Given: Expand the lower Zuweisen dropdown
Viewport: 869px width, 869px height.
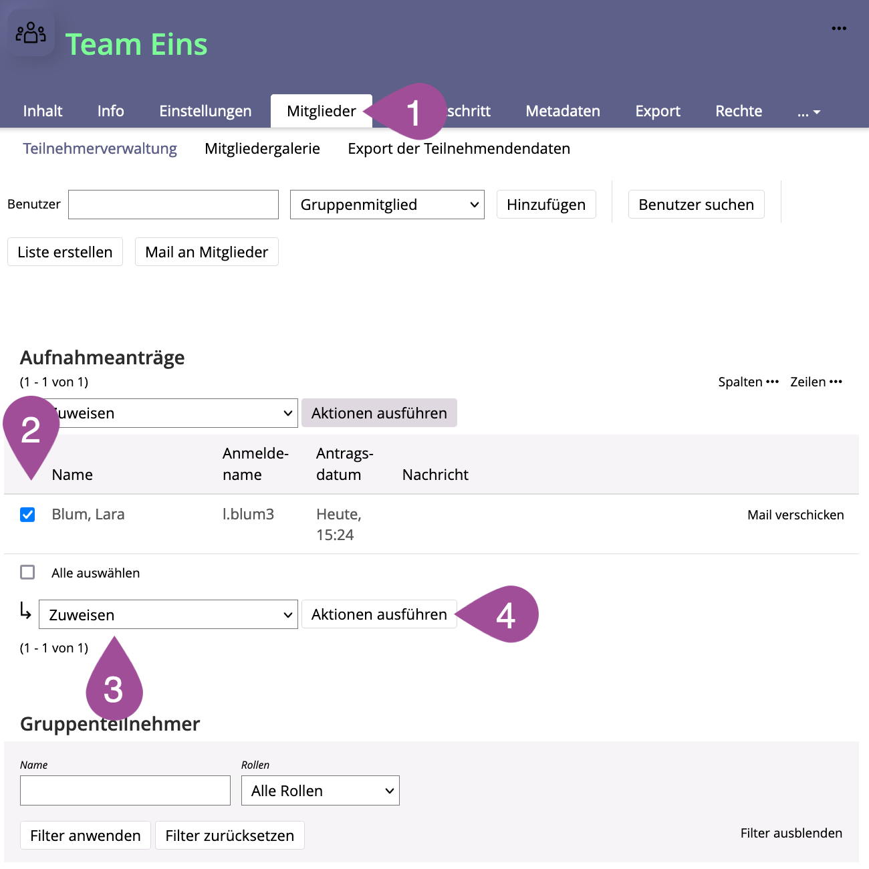Looking at the screenshot, I should (x=168, y=615).
